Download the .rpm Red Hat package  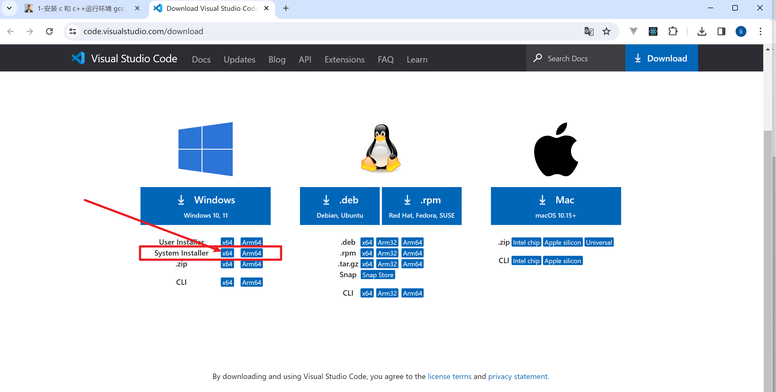[x=421, y=206]
